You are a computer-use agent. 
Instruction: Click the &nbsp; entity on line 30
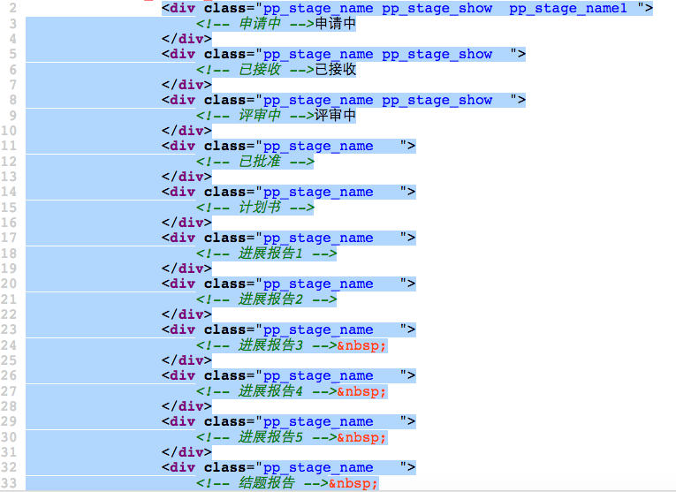pyautogui.click(x=362, y=437)
